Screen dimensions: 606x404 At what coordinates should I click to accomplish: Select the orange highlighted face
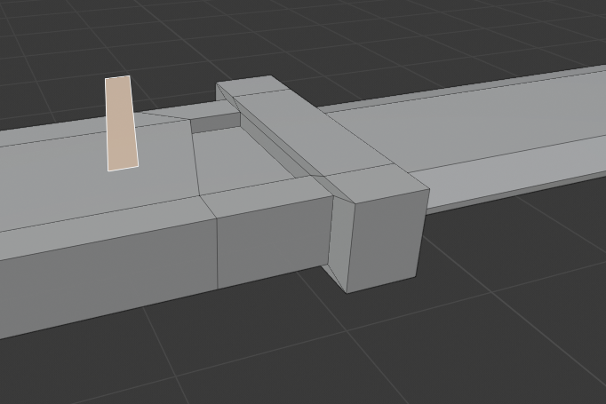[121, 123]
